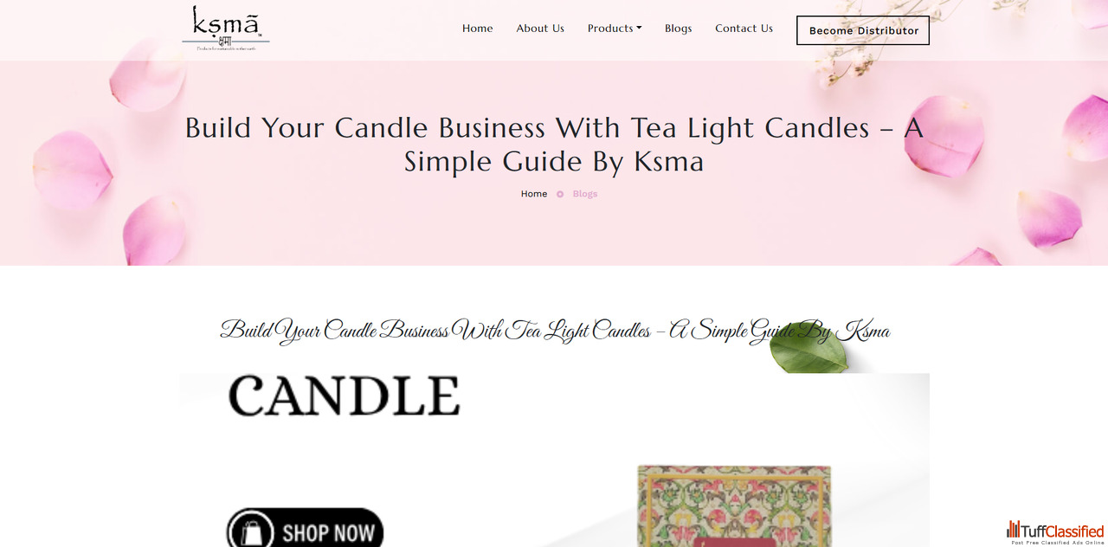Viewport: 1108px width, 547px height.
Task: Select Contact Us in the navigation bar
Action: [744, 29]
